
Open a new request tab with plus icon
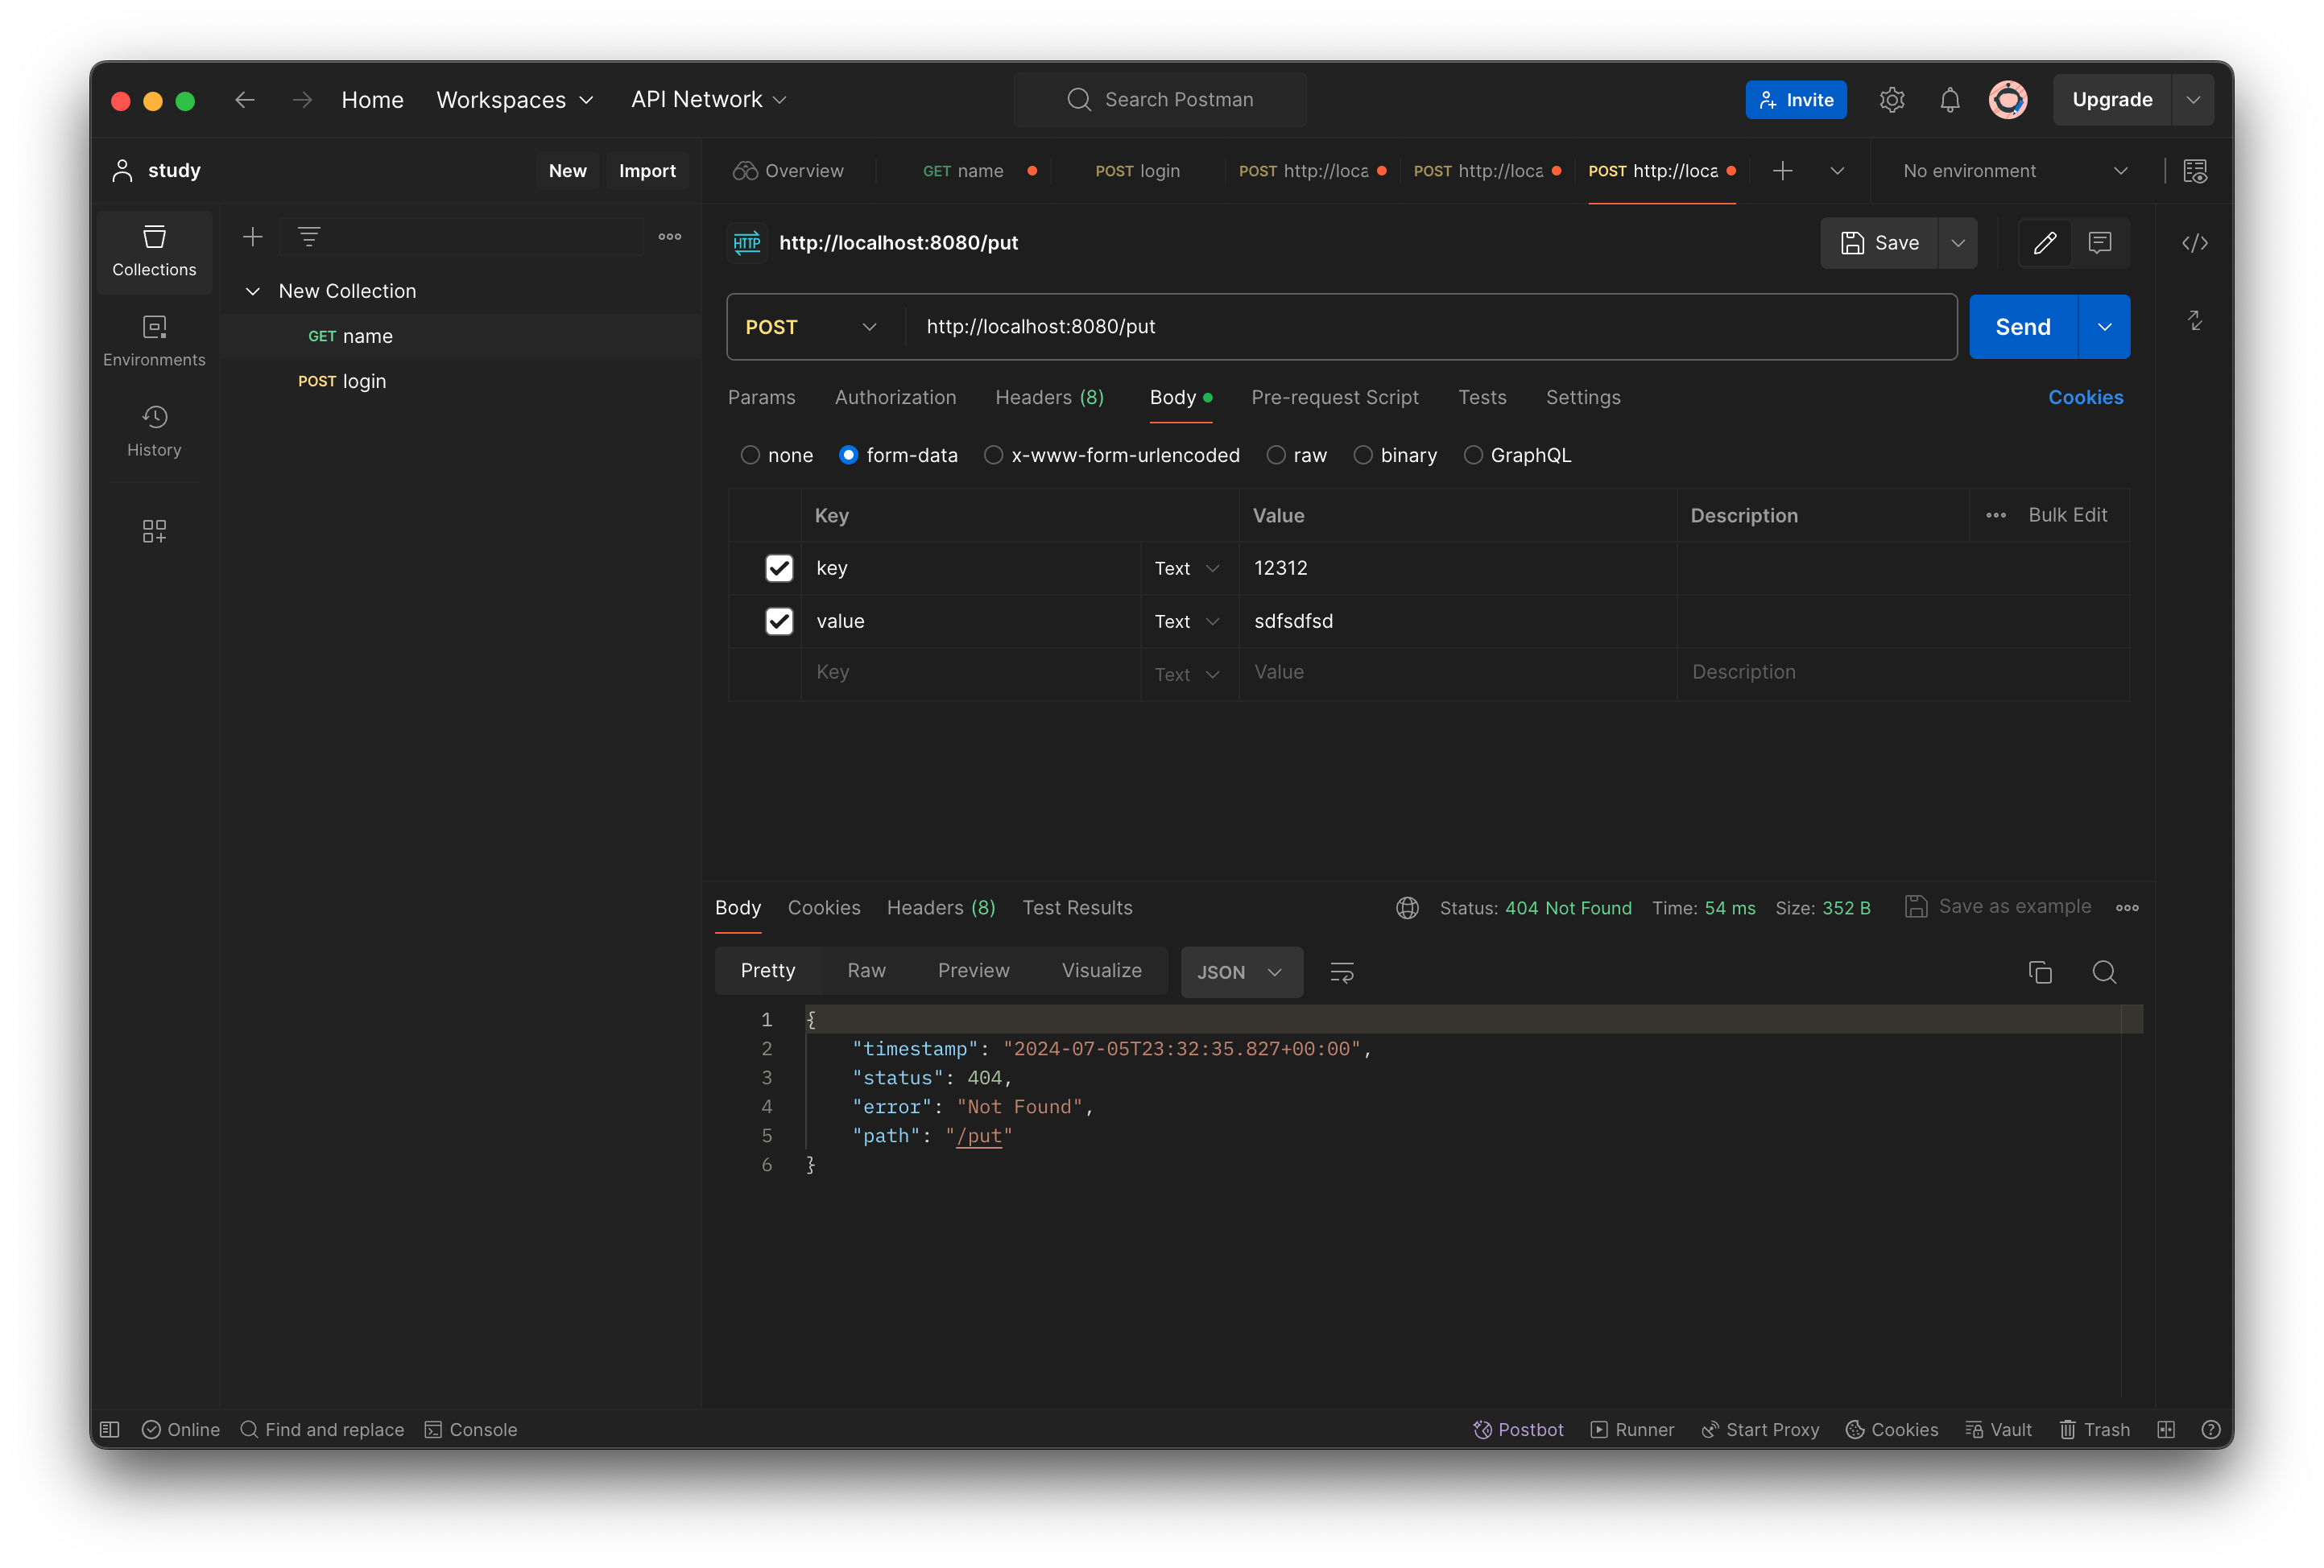point(1782,171)
